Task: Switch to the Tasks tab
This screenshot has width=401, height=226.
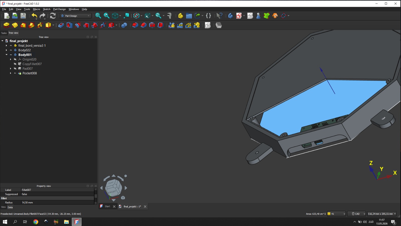Action: 4,33
